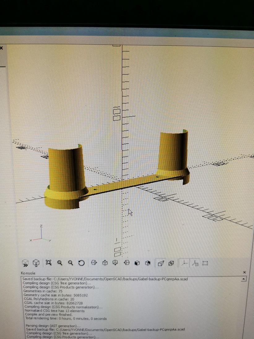Select the Left view cube icon
Screen dimensions: 254x339
click(x=127, y=263)
